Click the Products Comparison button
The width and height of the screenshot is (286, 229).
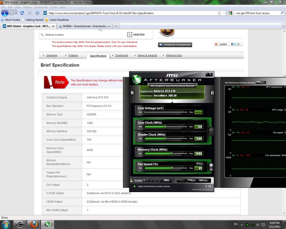pyautogui.click(x=175, y=45)
